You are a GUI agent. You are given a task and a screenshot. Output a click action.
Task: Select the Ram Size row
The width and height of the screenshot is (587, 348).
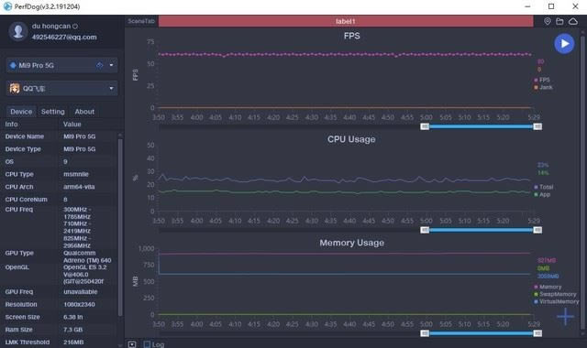coord(59,330)
